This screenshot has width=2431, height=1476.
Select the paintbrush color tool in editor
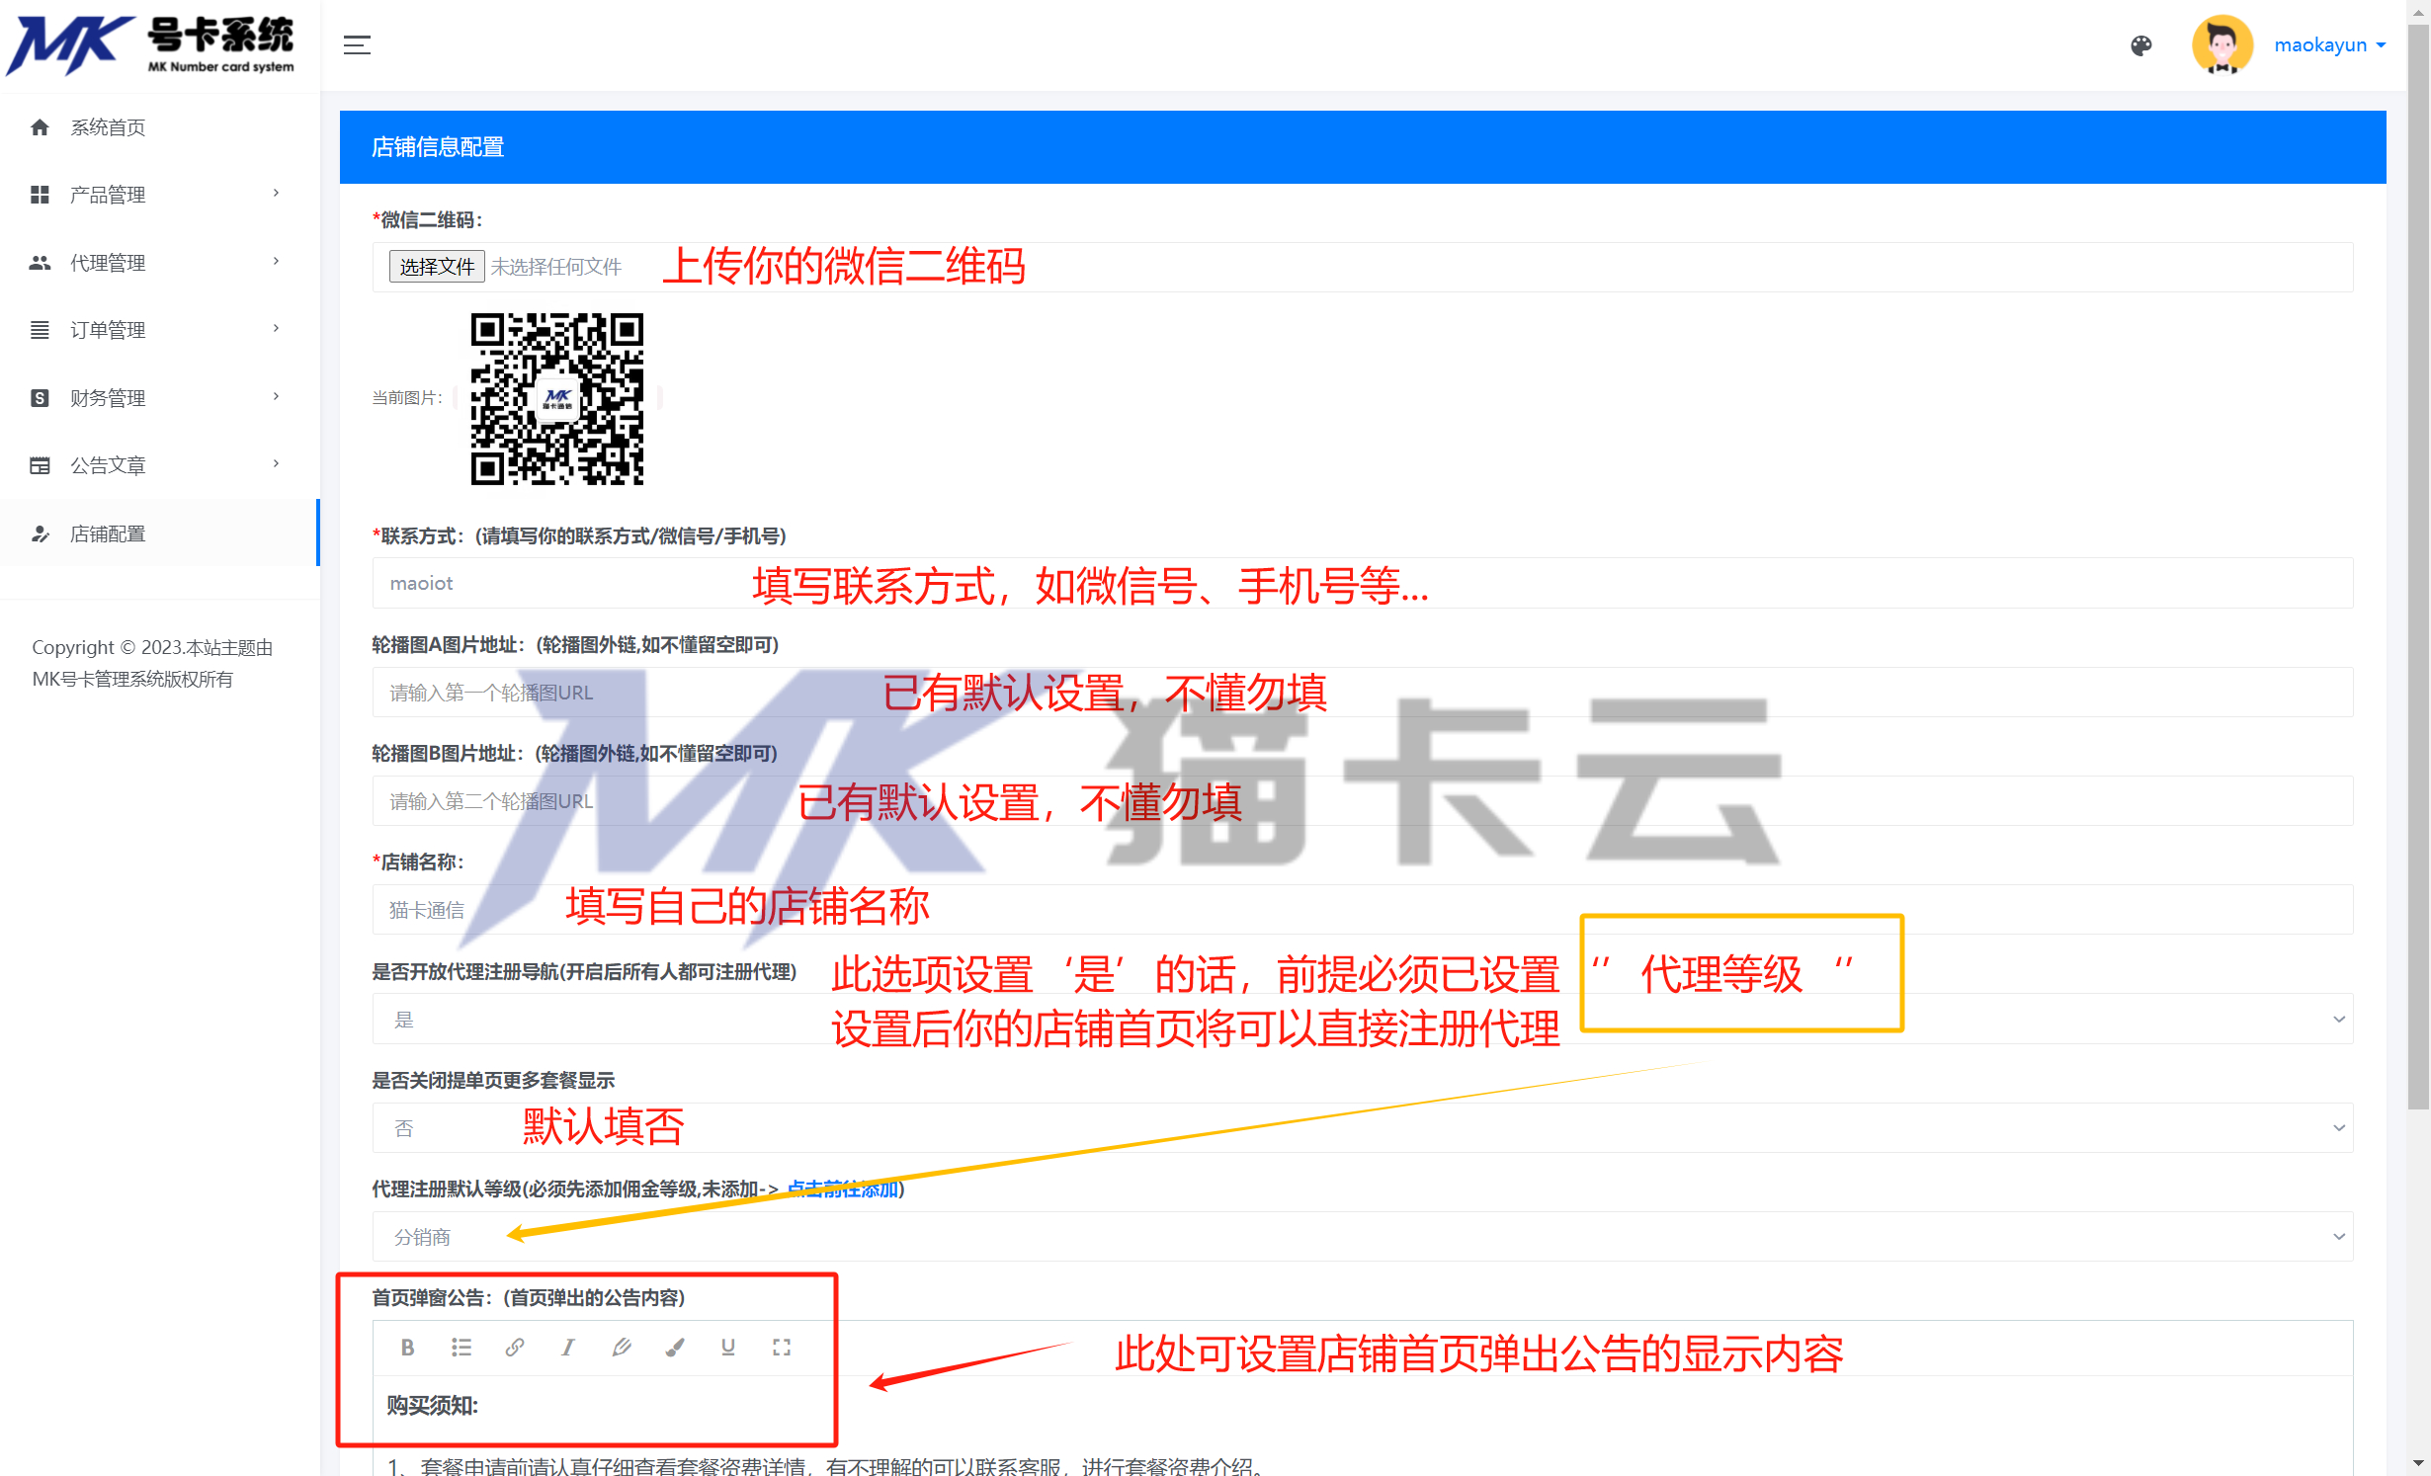675,1348
